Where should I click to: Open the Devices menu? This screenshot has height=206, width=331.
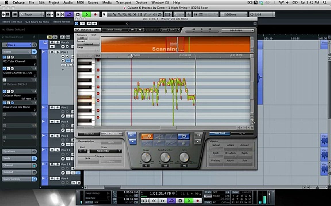click(x=141, y=3)
